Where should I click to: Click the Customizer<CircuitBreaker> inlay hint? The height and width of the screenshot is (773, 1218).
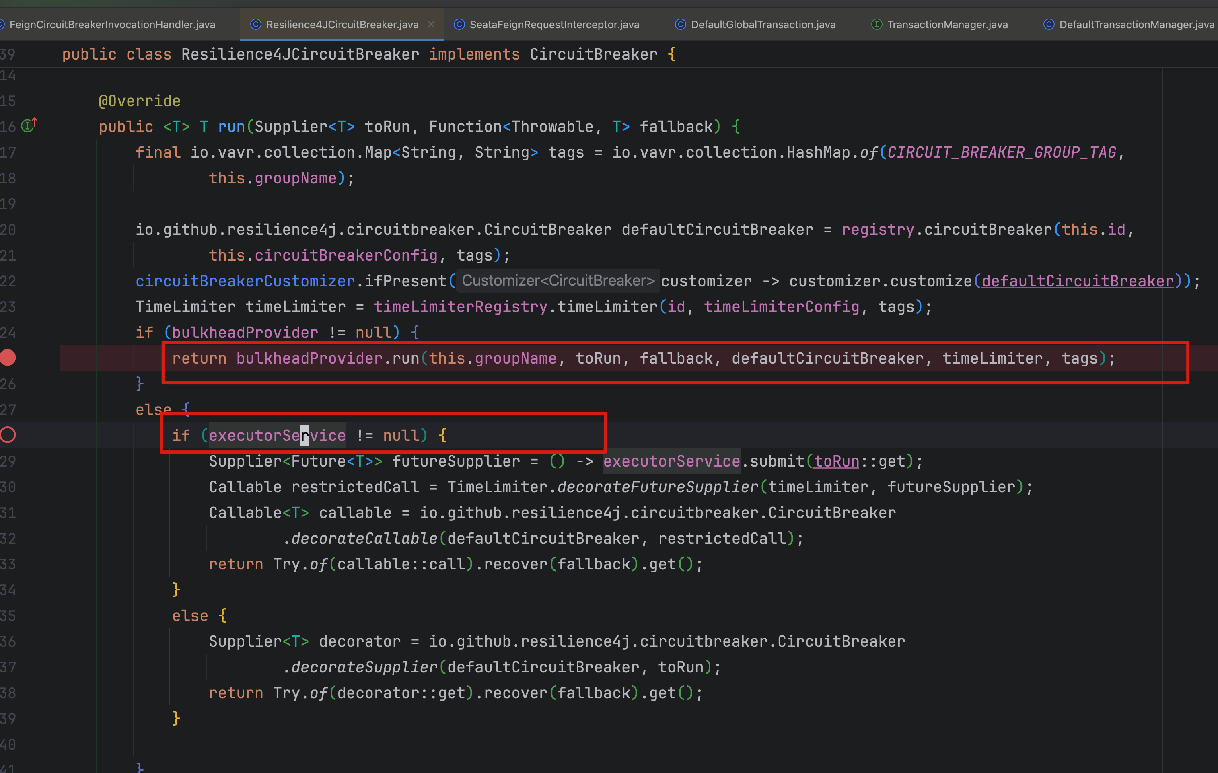coord(558,281)
